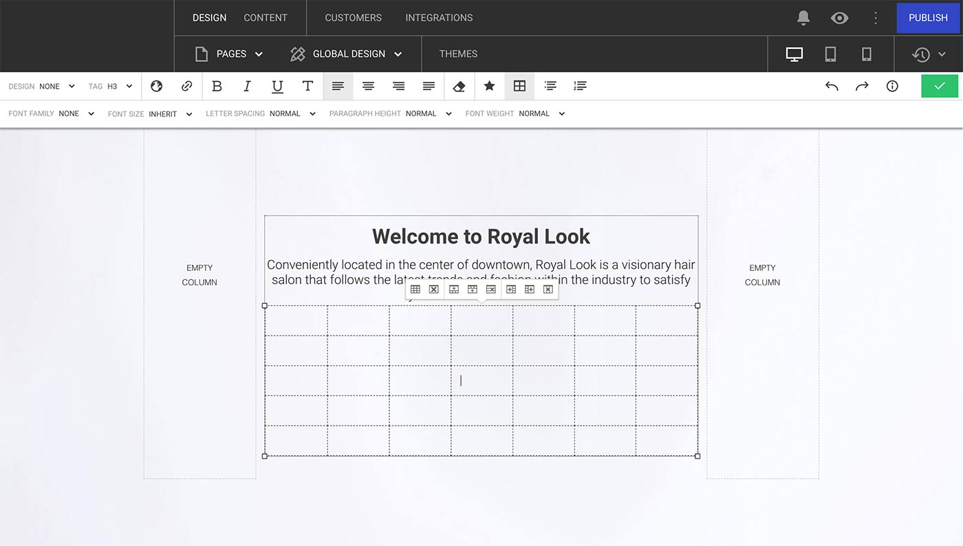The height and width of the screenshot is (546, 963).
Task: Expand the GLOBAL DESIGN dropdown
Action: pos(346,54)
